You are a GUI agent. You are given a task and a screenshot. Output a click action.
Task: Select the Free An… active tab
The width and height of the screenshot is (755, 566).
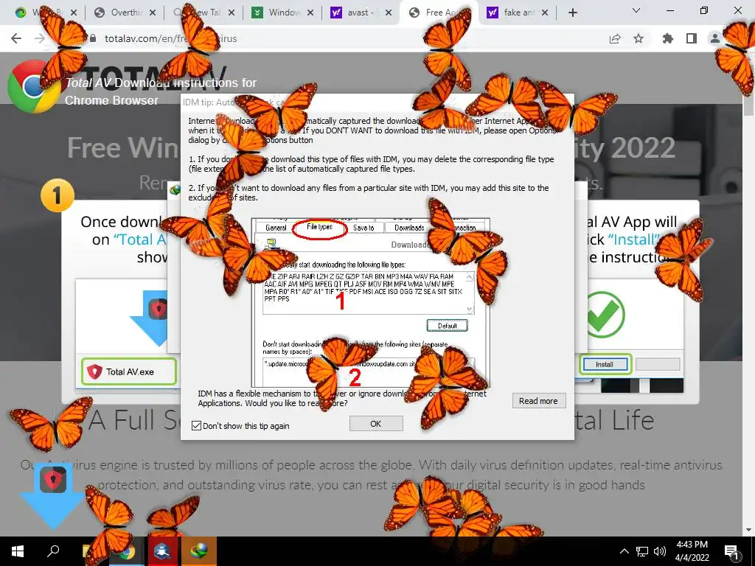[439, 13]
